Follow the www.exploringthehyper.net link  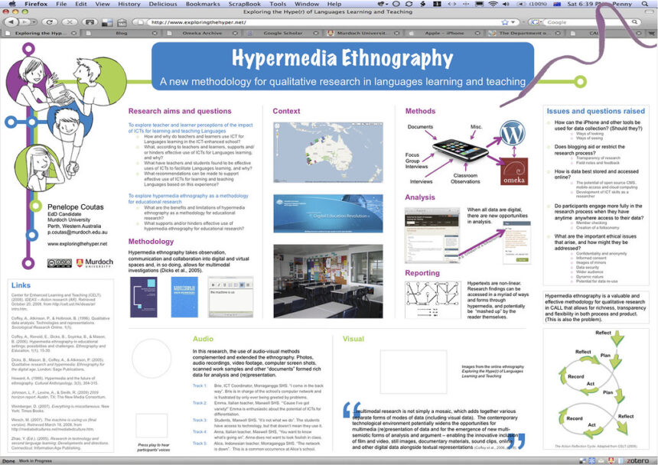pyautogui.click(x=77, y=244)
